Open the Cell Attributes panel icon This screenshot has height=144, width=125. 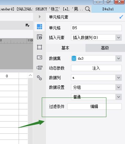tap(40, 37)
